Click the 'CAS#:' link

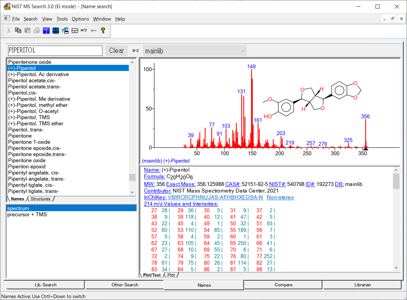point(233,184)
